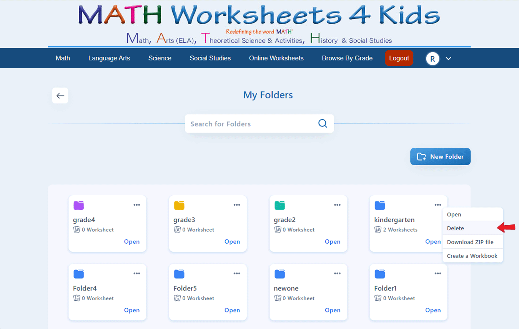Click the My Folders heading
Viewport: 519px width, 329px height.
tap(268, 95)
